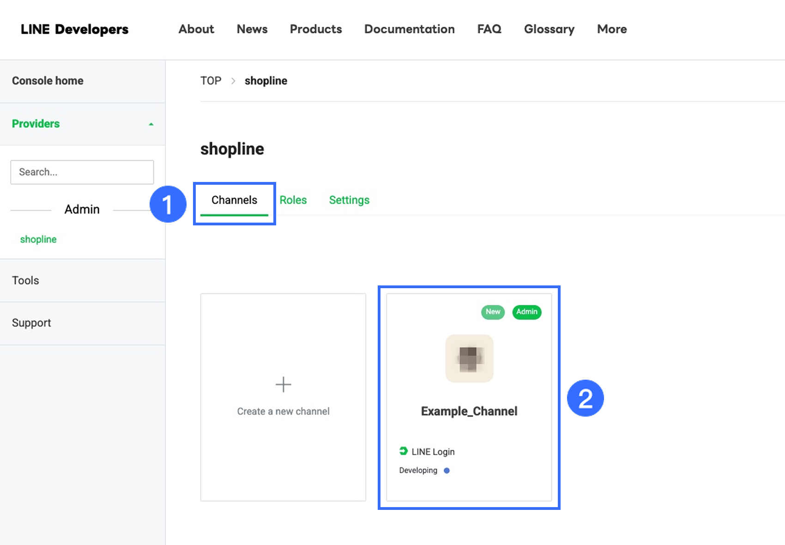Click the Developing status text
The height and width of the screenshot is (545, 785).
point(418,470)
